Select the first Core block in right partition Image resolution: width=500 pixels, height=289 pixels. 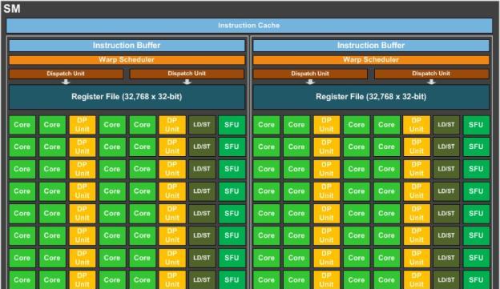click(x=266, y=125)
